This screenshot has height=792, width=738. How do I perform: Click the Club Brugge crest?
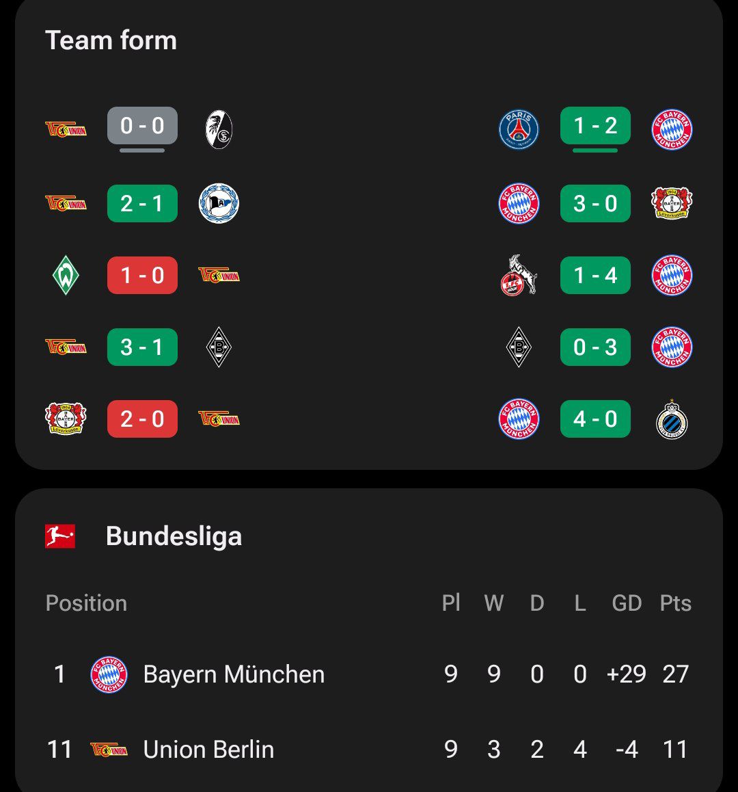[672, 419]
